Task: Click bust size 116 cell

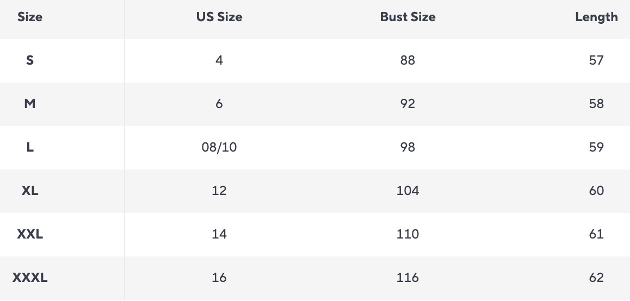Action: pyautogui.click(x=407, y=278)
